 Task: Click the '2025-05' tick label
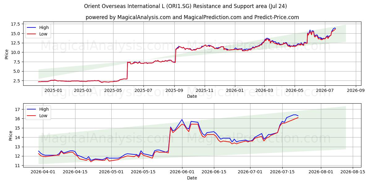coord(113,90)
